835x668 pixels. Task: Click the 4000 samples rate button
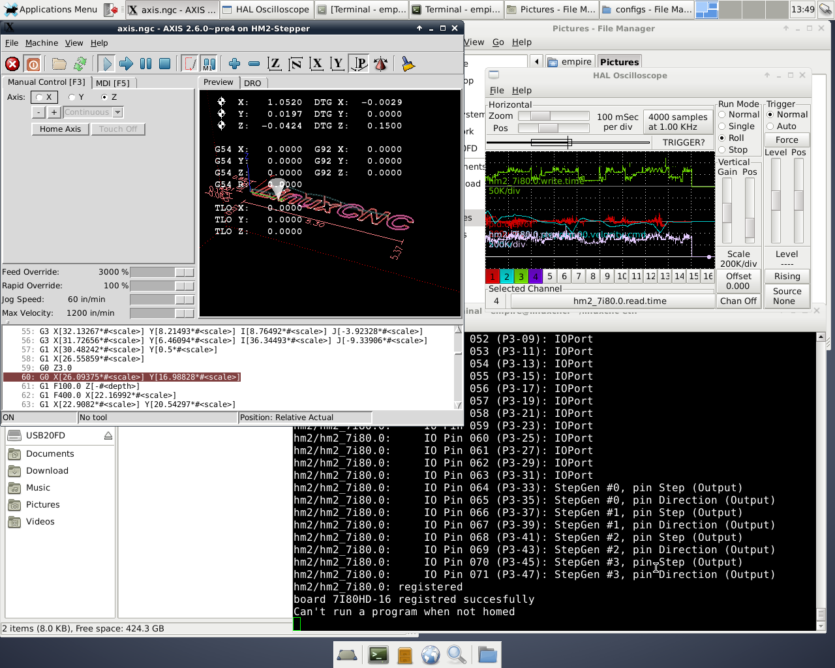(678, 122)
